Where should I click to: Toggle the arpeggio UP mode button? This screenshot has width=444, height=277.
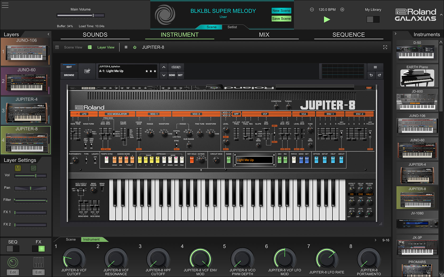click(x=164, y=160)
